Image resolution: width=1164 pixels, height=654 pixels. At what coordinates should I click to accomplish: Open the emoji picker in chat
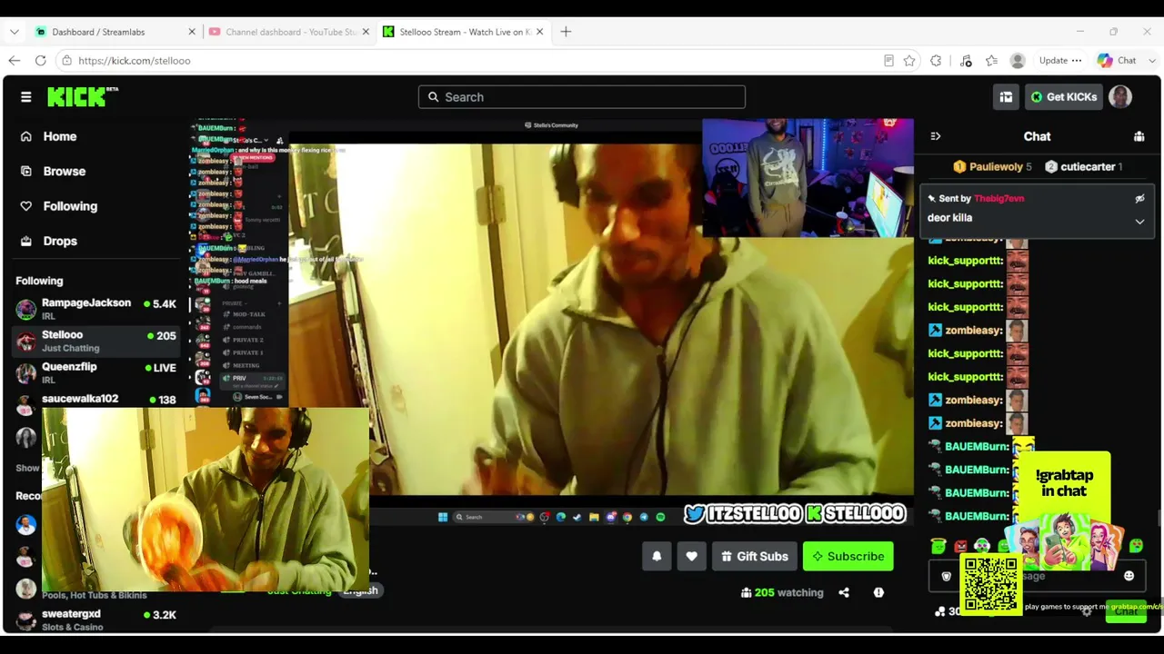click(1129, 576)
